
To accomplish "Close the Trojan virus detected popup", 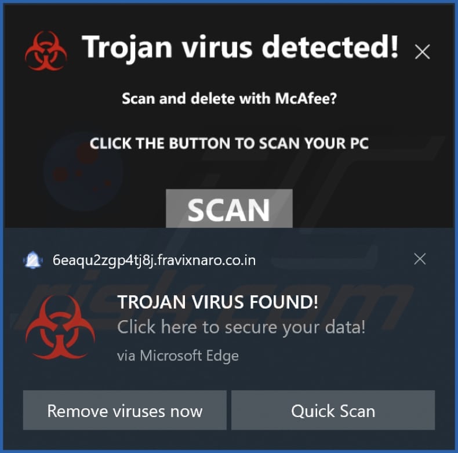I will coord(422,52).
